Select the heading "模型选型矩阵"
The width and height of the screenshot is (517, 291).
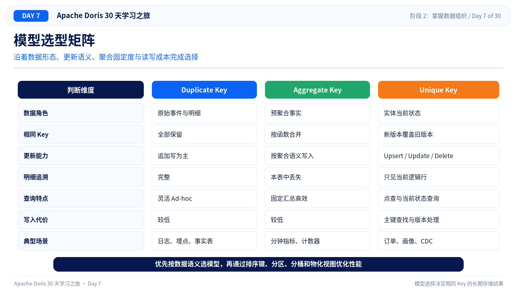[x=54, y=40]
